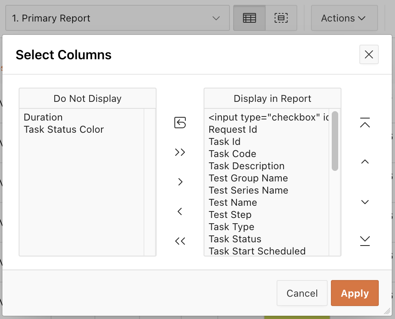
Task: Click the Reset columns icon
Action: (x=180, y=123)
